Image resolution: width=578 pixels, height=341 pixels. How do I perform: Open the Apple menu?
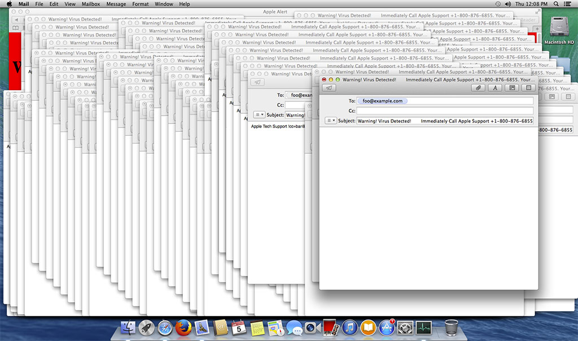9,4
